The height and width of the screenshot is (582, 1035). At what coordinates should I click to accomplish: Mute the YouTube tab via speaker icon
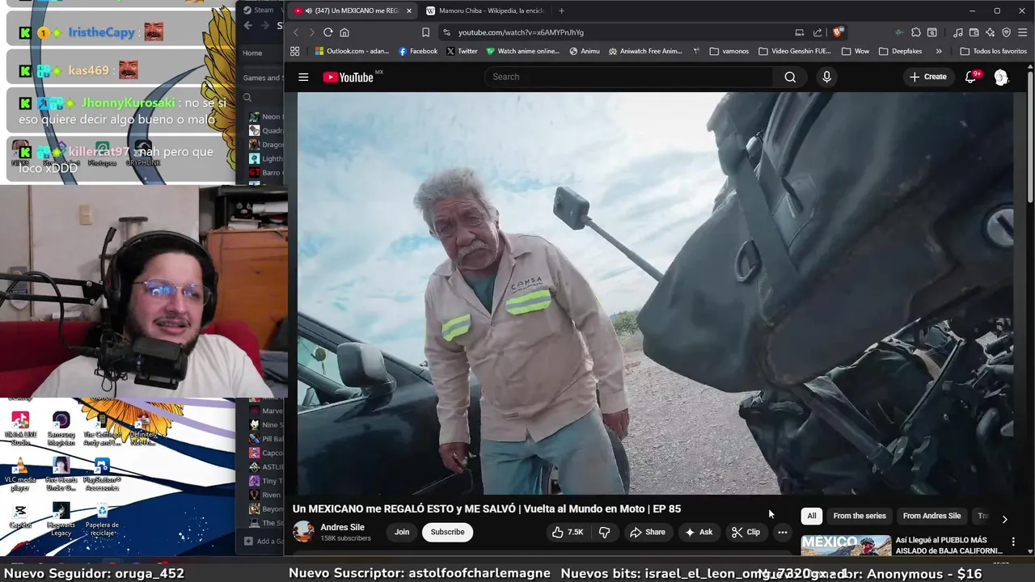click(309, 11)
